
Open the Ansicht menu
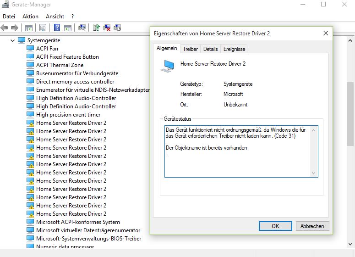[55, 17]
